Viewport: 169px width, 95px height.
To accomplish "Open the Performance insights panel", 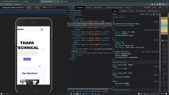I will tap(114, 8).
